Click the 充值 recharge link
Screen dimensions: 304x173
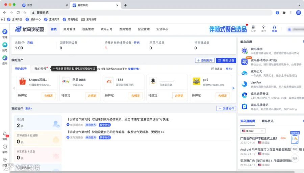tap(30, 43)
